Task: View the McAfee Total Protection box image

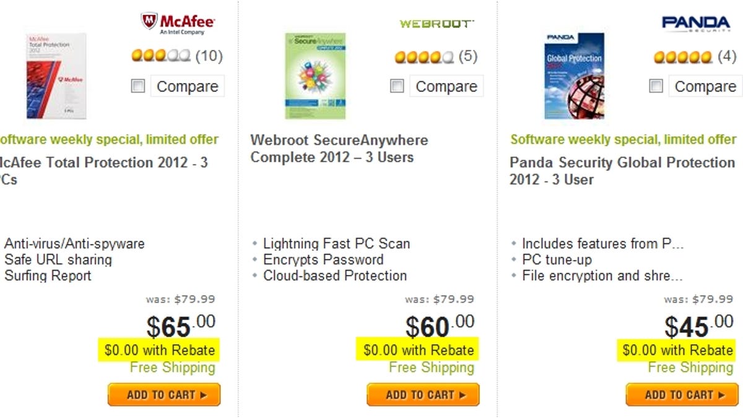Action: (56, 76)
